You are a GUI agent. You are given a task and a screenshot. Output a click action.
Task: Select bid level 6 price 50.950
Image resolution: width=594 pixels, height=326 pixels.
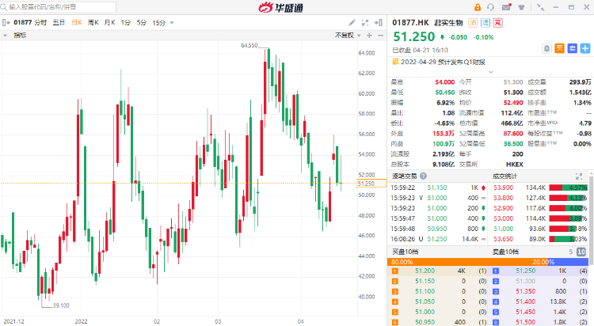coord(425,322)
